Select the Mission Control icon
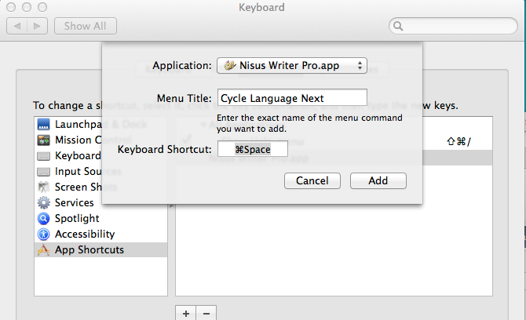 44,140
